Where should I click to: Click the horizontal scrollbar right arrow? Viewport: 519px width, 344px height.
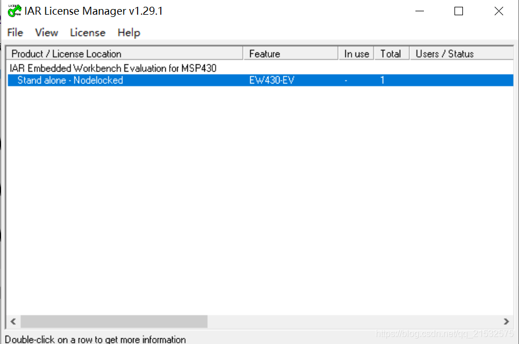click(x=506, y=321)
